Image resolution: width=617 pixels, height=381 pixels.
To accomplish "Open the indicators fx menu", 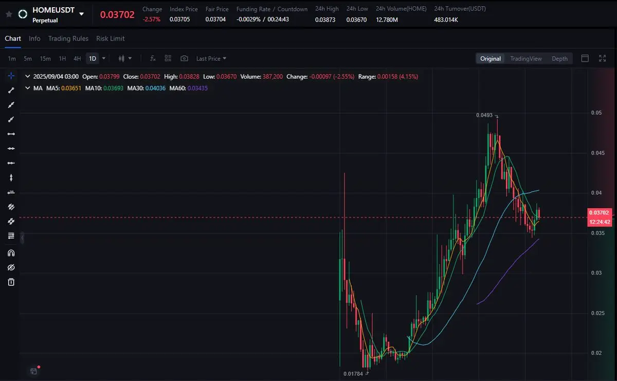I will (x=153, y=59).
